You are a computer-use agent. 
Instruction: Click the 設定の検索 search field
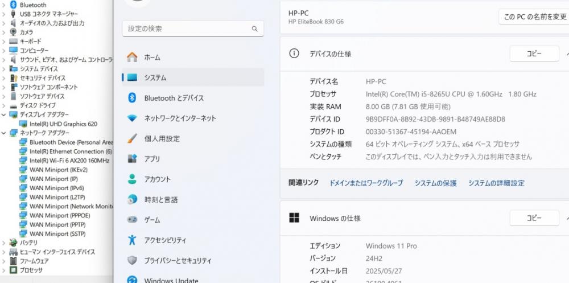193,28
